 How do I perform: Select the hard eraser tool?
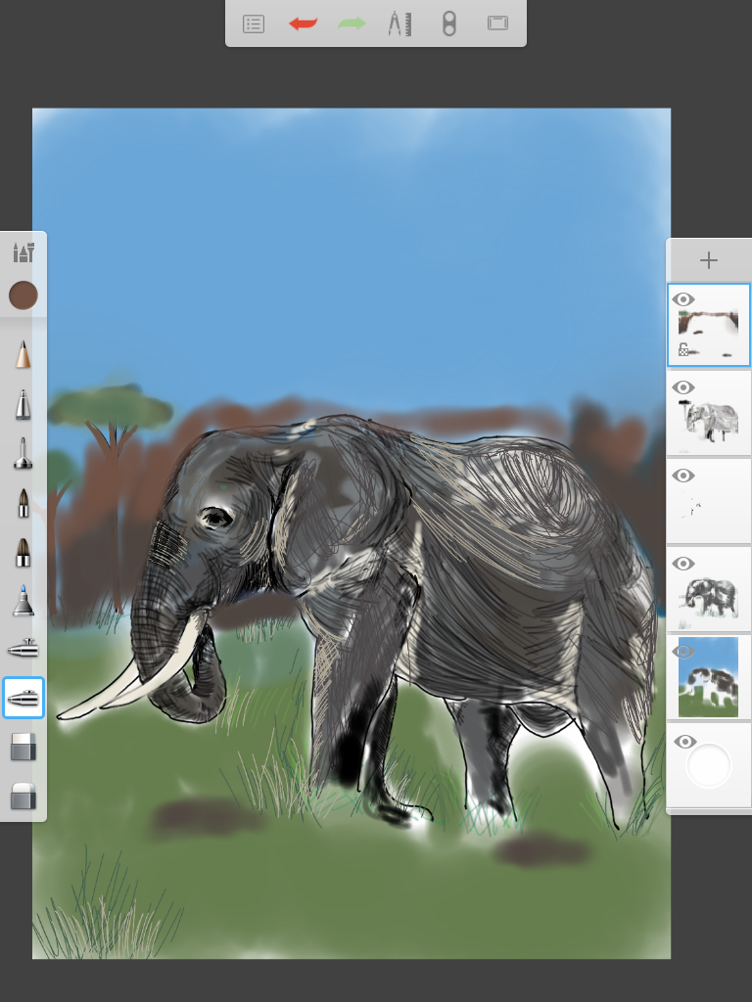click(x=23, y=747)
